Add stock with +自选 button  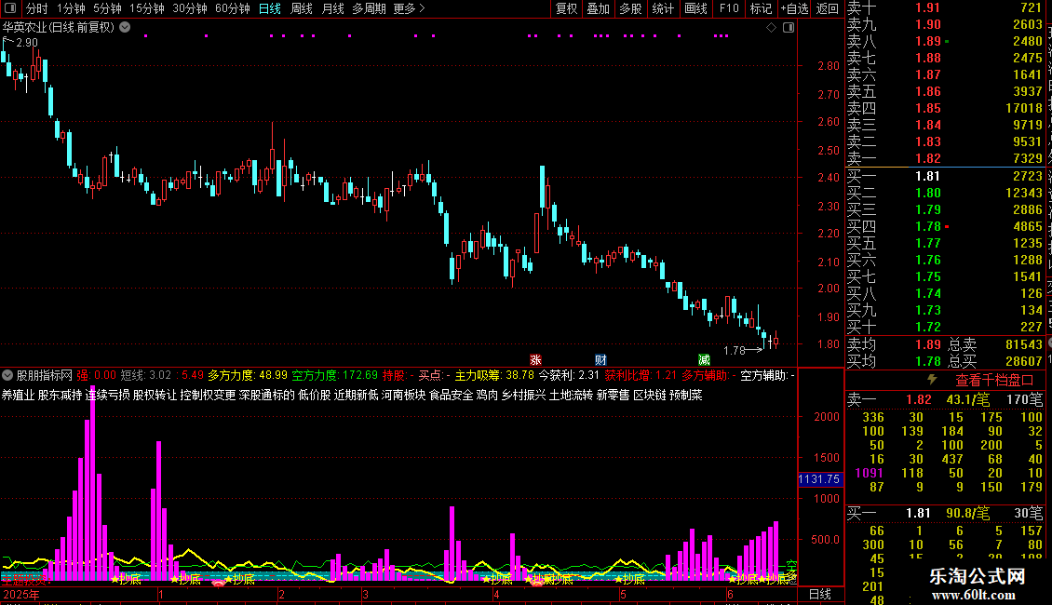click(x=794, y=8)
